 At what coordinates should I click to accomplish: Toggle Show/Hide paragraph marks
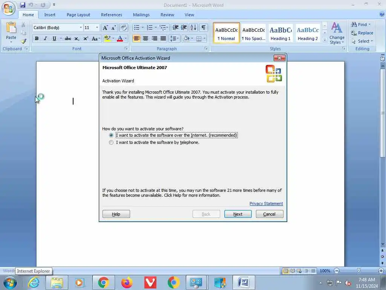203,27
